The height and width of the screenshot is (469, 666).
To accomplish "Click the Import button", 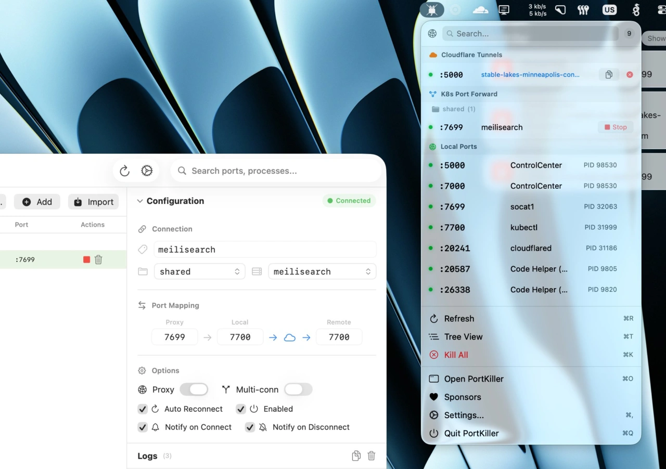I will point(94,202).
